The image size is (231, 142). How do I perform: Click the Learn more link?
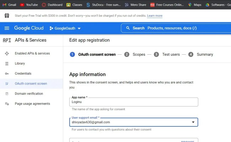(x=155, y=16)
